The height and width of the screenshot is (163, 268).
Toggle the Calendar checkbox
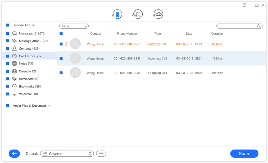click(7, 71)
